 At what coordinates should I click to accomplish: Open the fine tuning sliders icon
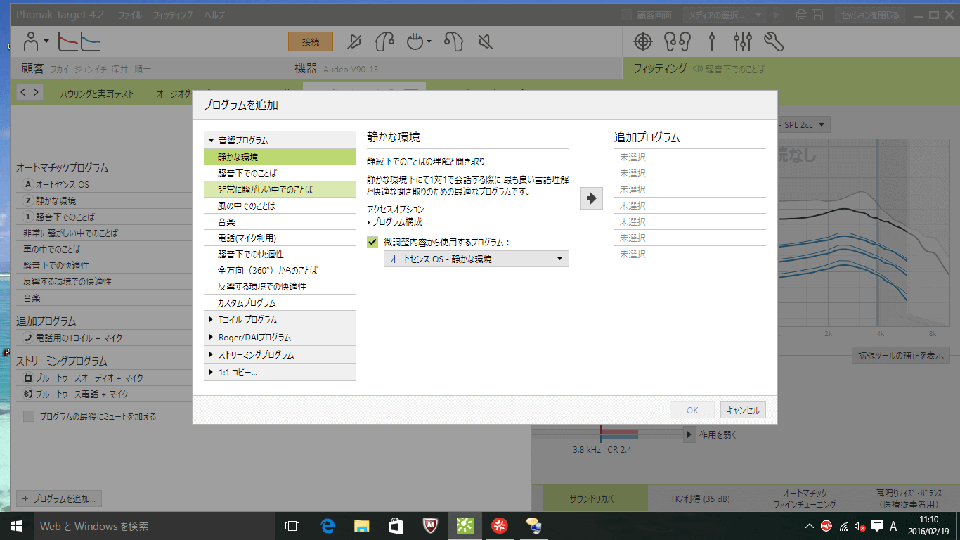point(742,42)
